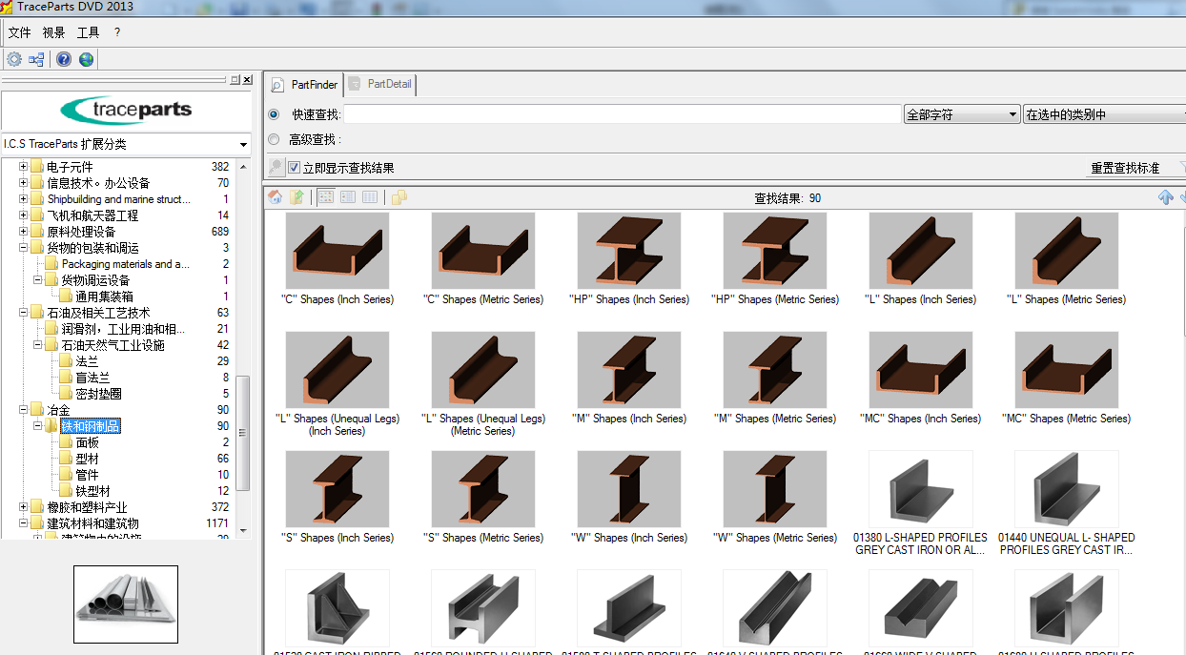The width and height of the screenshot is (1186, 655).
Task: Open the "HP" Shapes (Inch Series) thumbnail
Action: (x=628, y=251)
